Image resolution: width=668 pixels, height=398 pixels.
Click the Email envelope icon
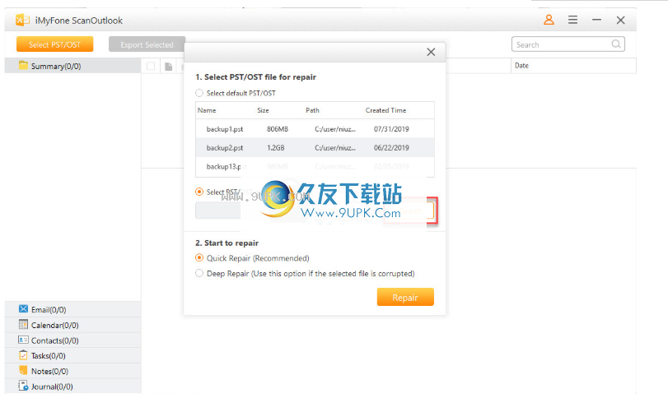pyautogui.click(x=23, y=309)
